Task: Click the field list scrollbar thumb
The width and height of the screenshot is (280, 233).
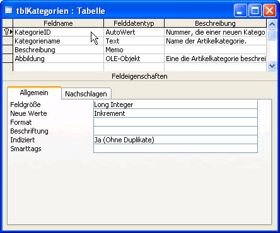Action: 272,35
